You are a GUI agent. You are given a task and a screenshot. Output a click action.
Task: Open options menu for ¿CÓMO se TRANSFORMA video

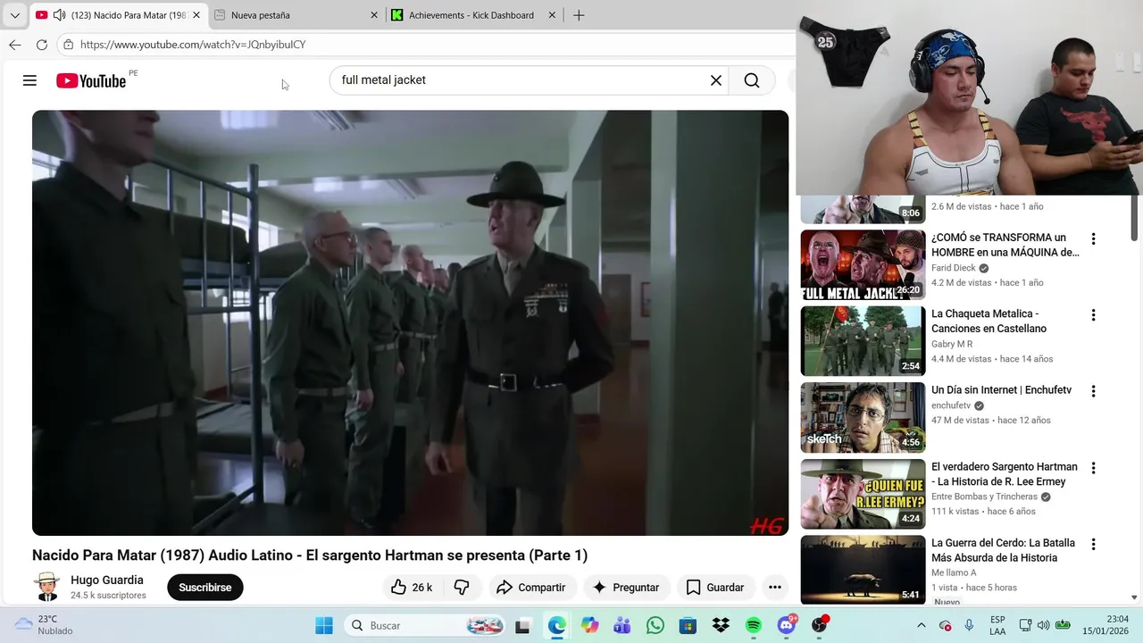pos(1093,239)
